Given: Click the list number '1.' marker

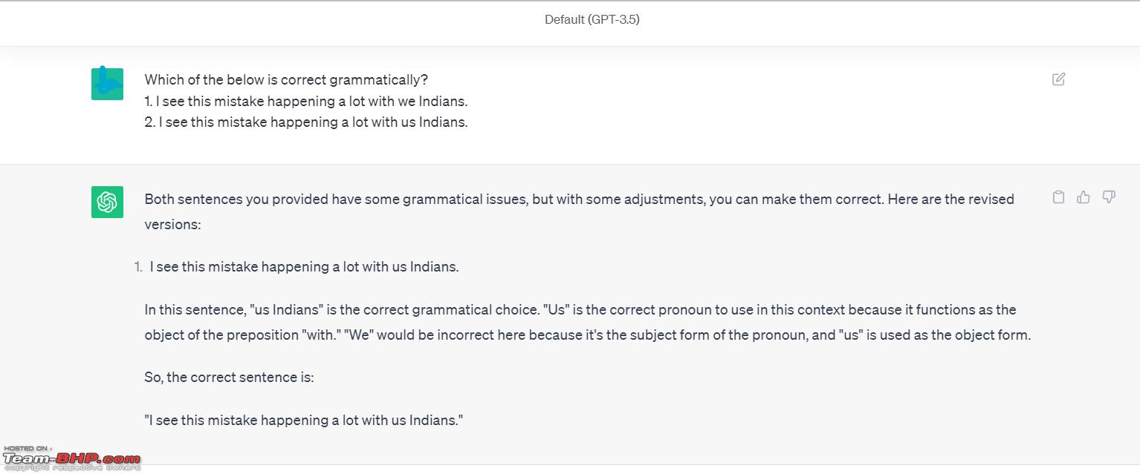Looking at the screenshot, I should tap(138, 267).
